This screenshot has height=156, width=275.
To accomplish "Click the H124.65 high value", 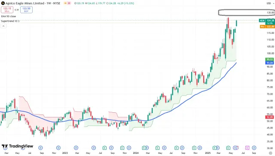I will tap(90, 3).
